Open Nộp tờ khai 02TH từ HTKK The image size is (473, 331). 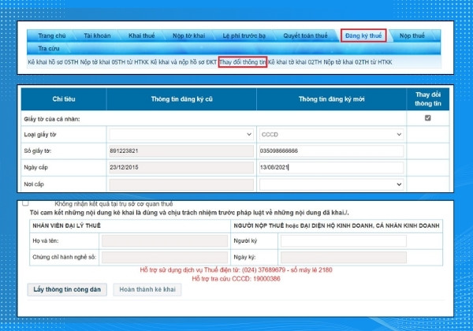click(x=358, y=62)
